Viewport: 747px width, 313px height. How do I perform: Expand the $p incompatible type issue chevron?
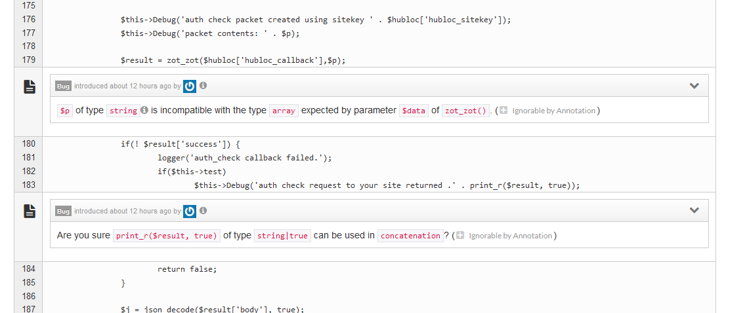coord(694,86)
